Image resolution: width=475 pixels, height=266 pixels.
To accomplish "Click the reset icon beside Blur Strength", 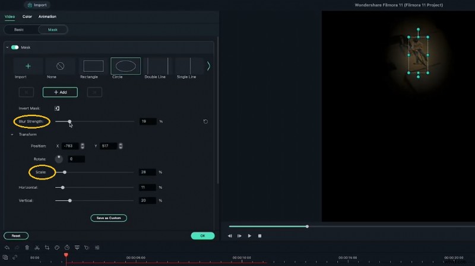I will point(205,121).
